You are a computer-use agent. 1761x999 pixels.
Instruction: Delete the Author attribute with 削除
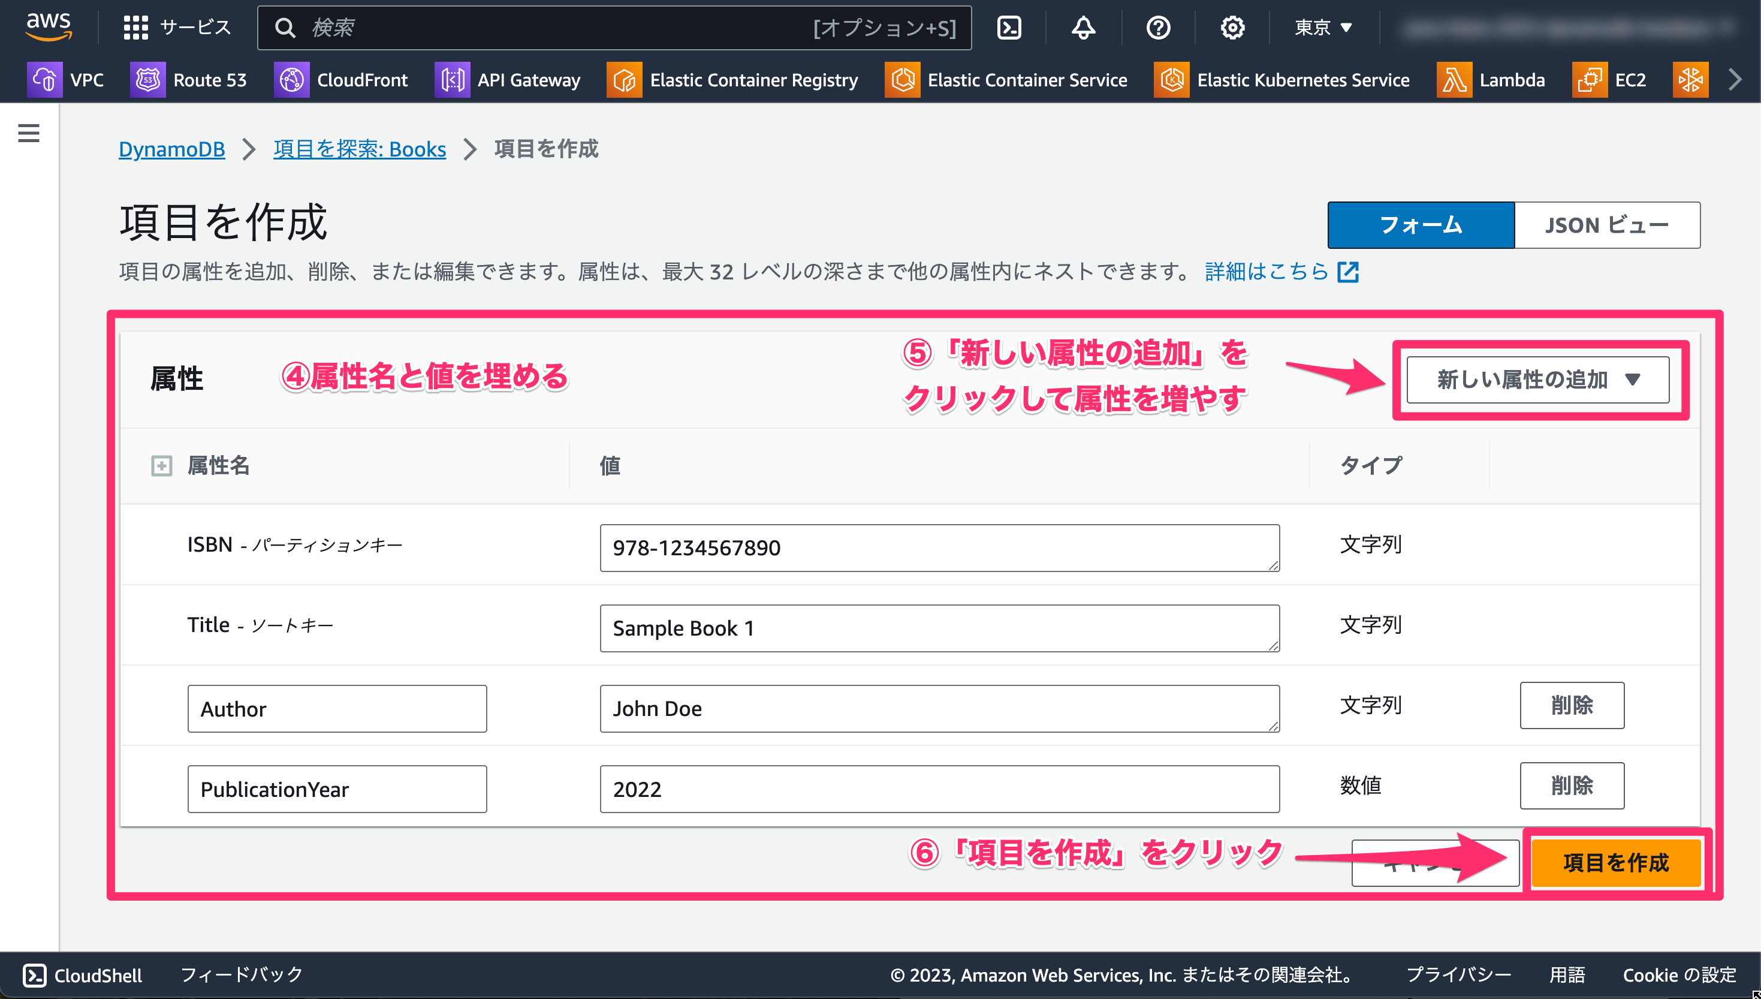coord(1572,705)
